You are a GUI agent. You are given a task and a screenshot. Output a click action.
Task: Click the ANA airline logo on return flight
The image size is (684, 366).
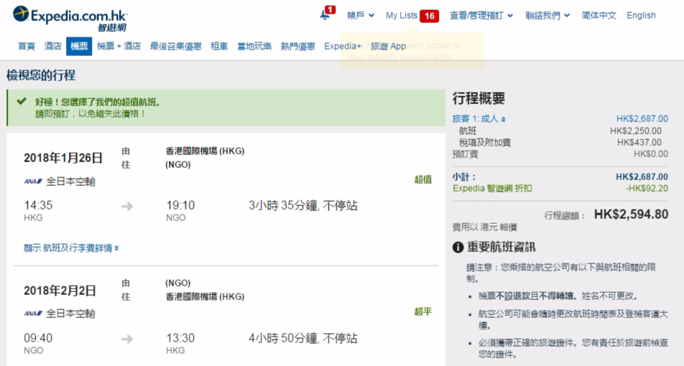[33, 314]
